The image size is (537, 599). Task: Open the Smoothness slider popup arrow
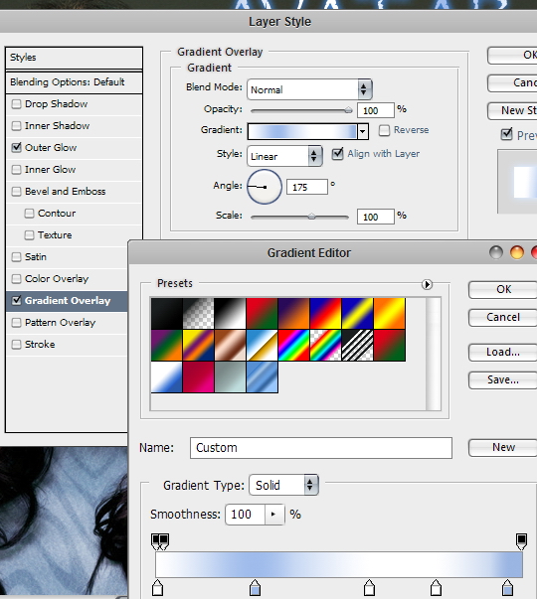click(274, 515)
